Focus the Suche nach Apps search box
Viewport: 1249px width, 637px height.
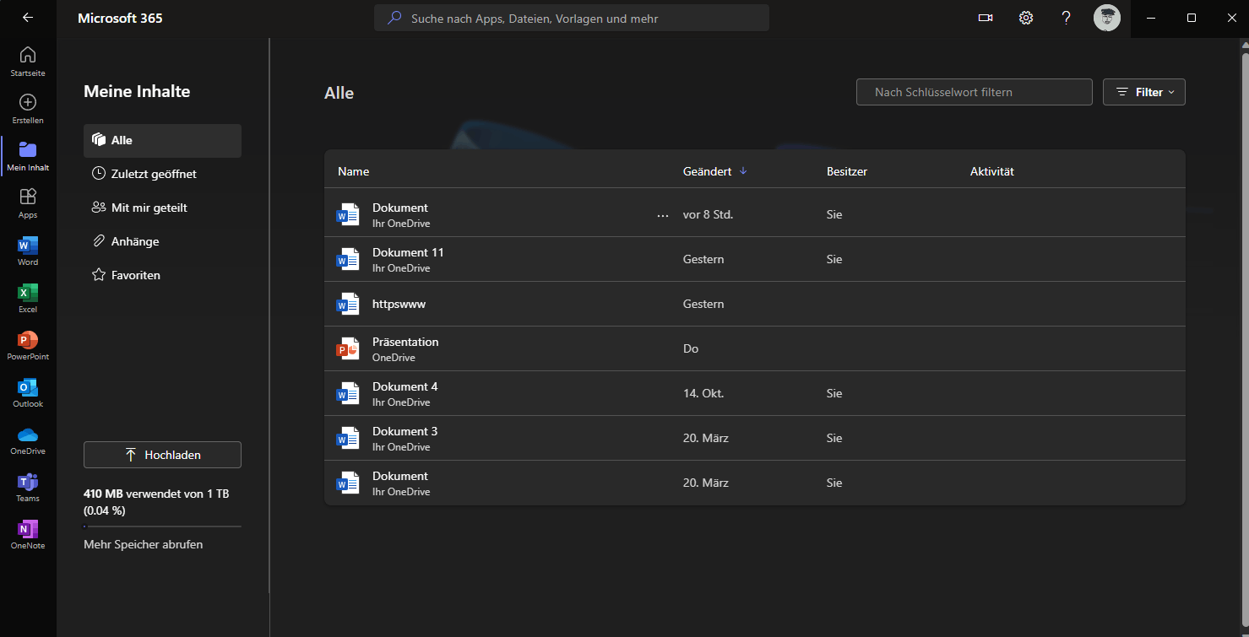click(x=572, y=18)
